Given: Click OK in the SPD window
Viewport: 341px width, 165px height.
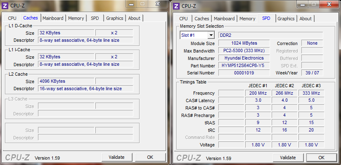Looking at the screenshot, I should pos(322,158).
